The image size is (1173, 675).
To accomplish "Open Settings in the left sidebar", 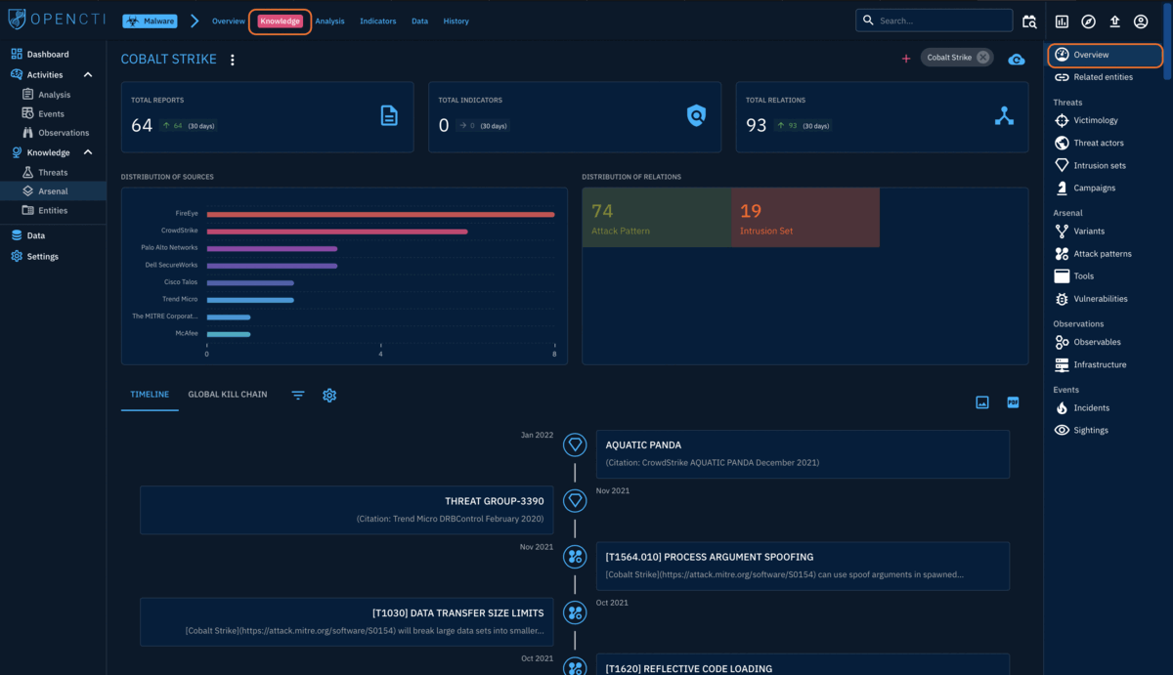I will [x=53, y=256].
